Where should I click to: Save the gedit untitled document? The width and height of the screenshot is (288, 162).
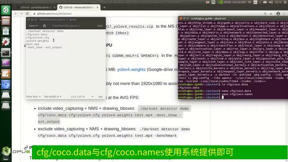point(100,26)
